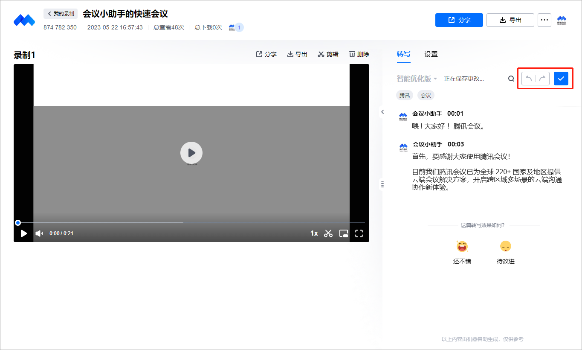Click paragraph starting 目前我们腾讯会议已为全球
582x350 pixels.
tap(487, 179)
